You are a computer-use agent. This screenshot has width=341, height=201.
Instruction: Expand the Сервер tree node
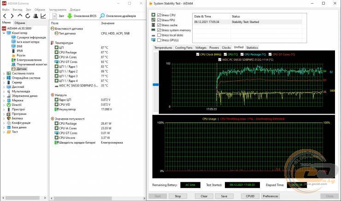pyautogui.click(x=4, y=82)
